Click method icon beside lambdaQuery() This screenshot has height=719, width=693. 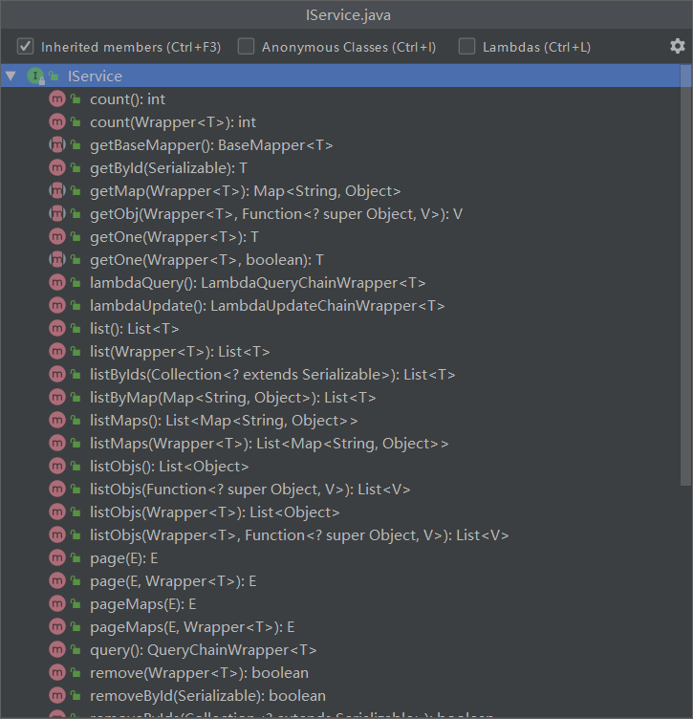tap(57, 282)
